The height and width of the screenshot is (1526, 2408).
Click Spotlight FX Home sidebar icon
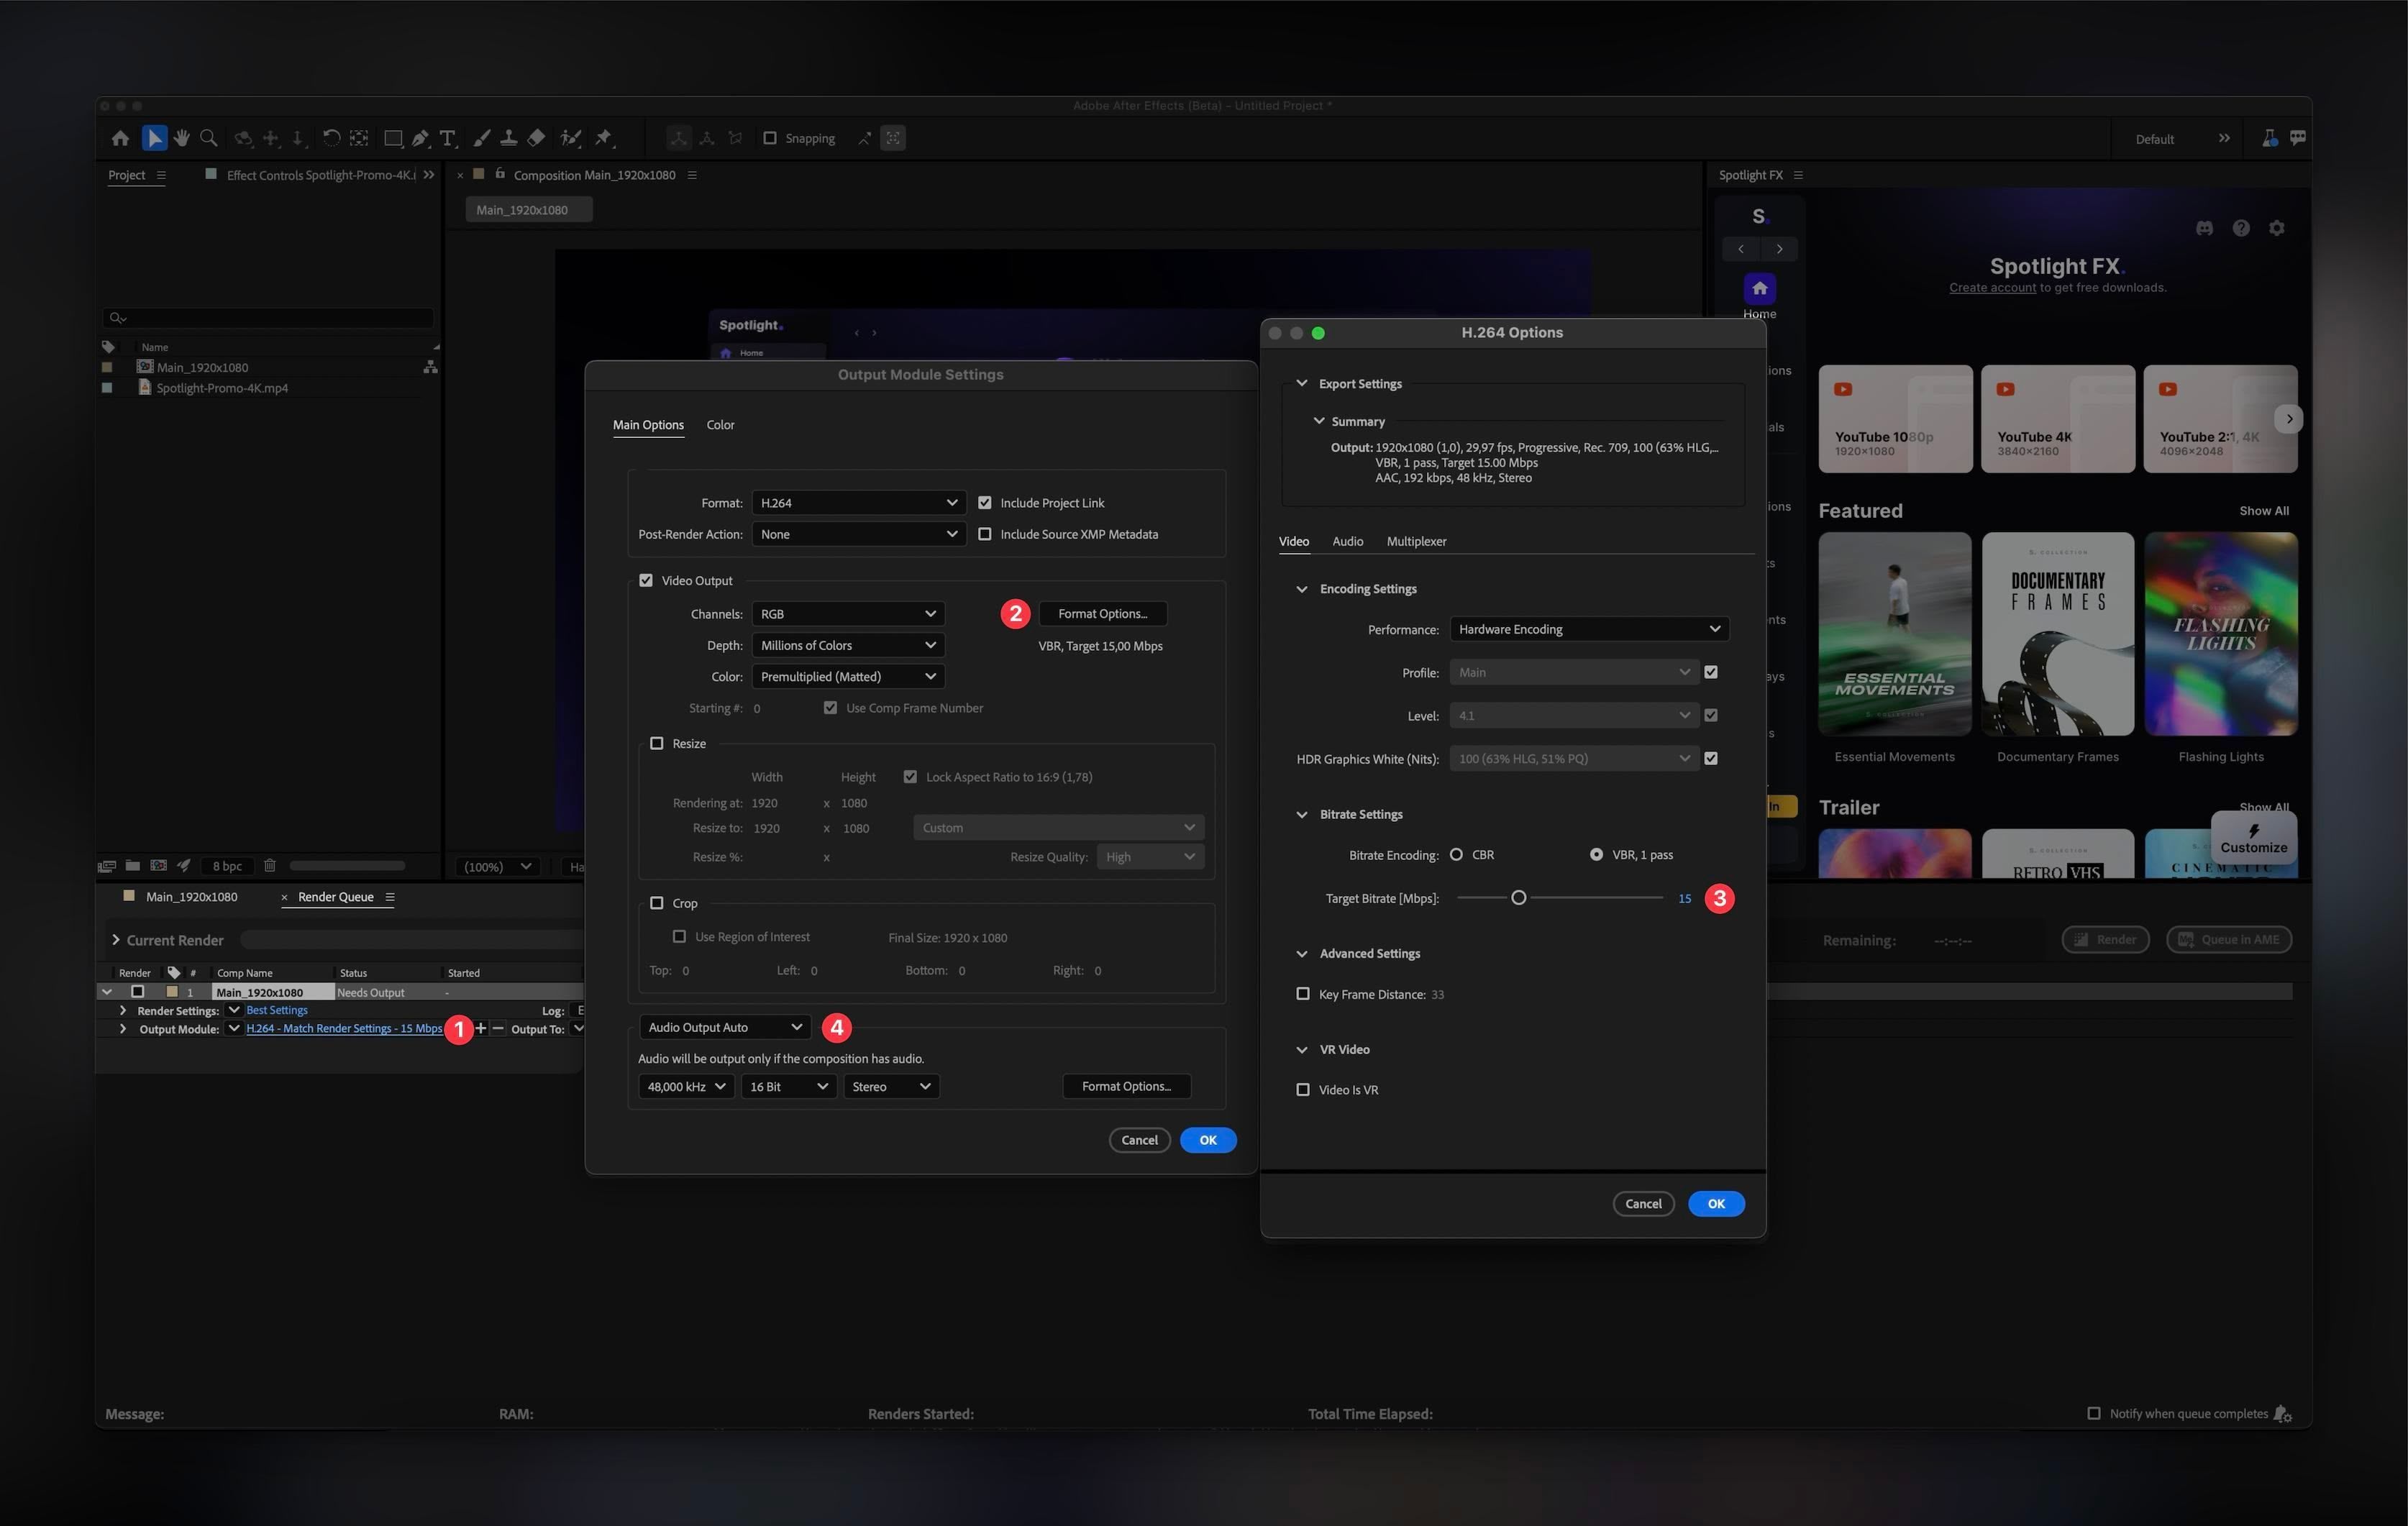point(1759,289)
